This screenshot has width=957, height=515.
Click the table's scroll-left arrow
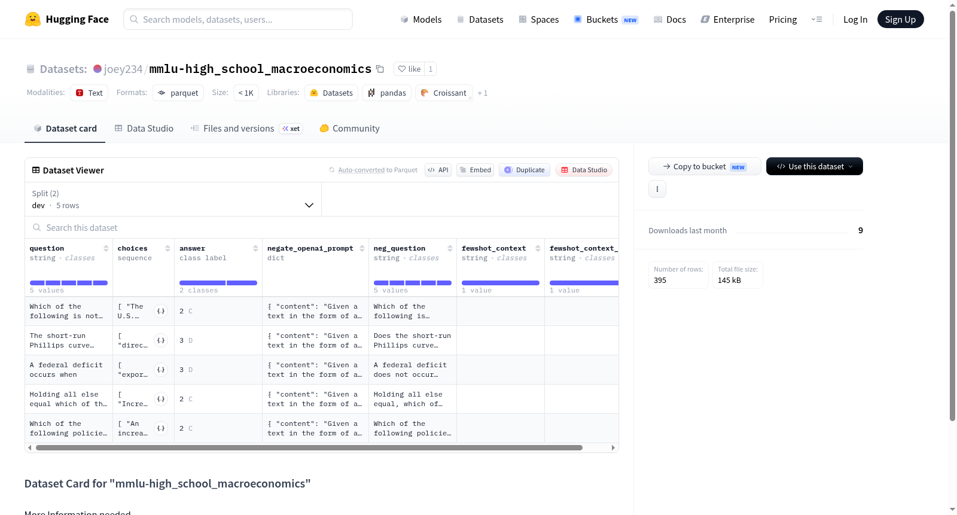coord(30,447)
